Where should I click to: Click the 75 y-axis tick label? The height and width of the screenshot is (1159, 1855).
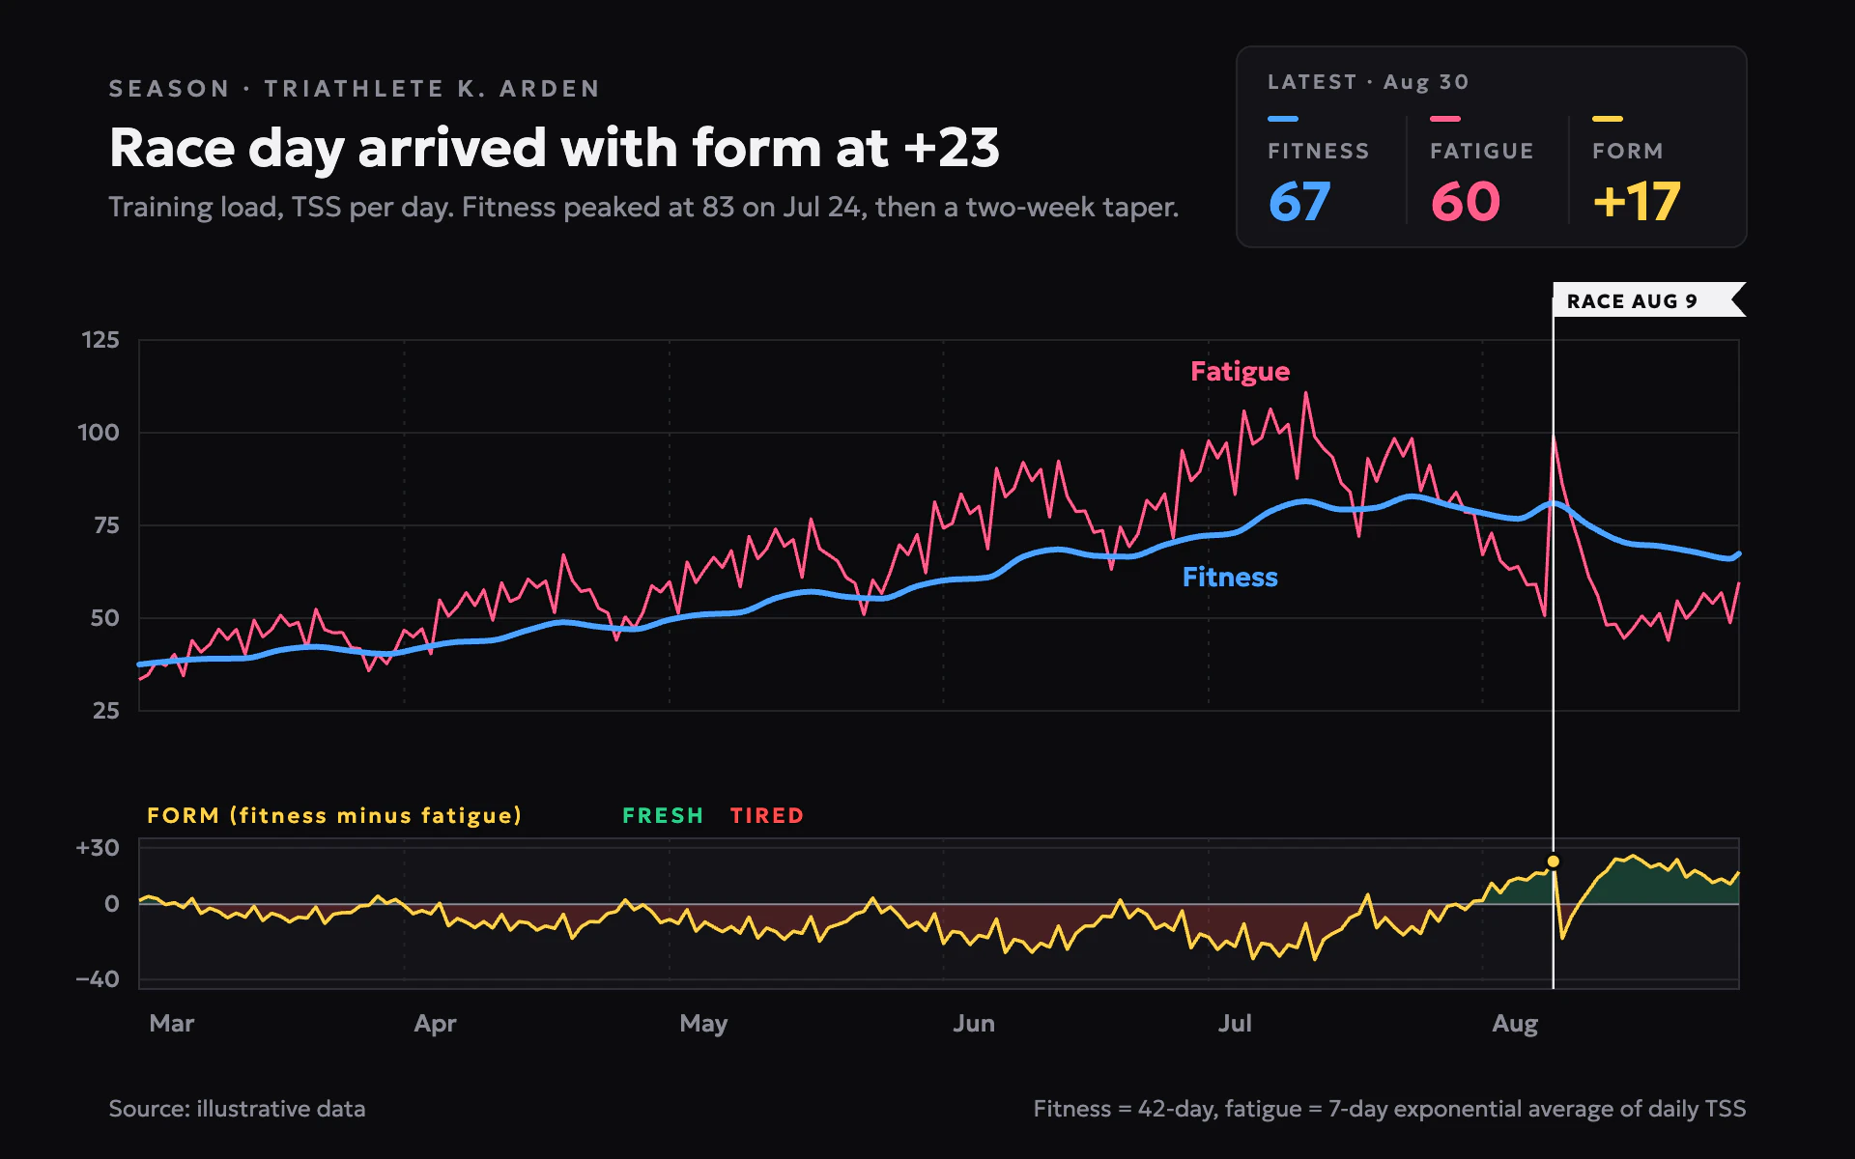106,525
